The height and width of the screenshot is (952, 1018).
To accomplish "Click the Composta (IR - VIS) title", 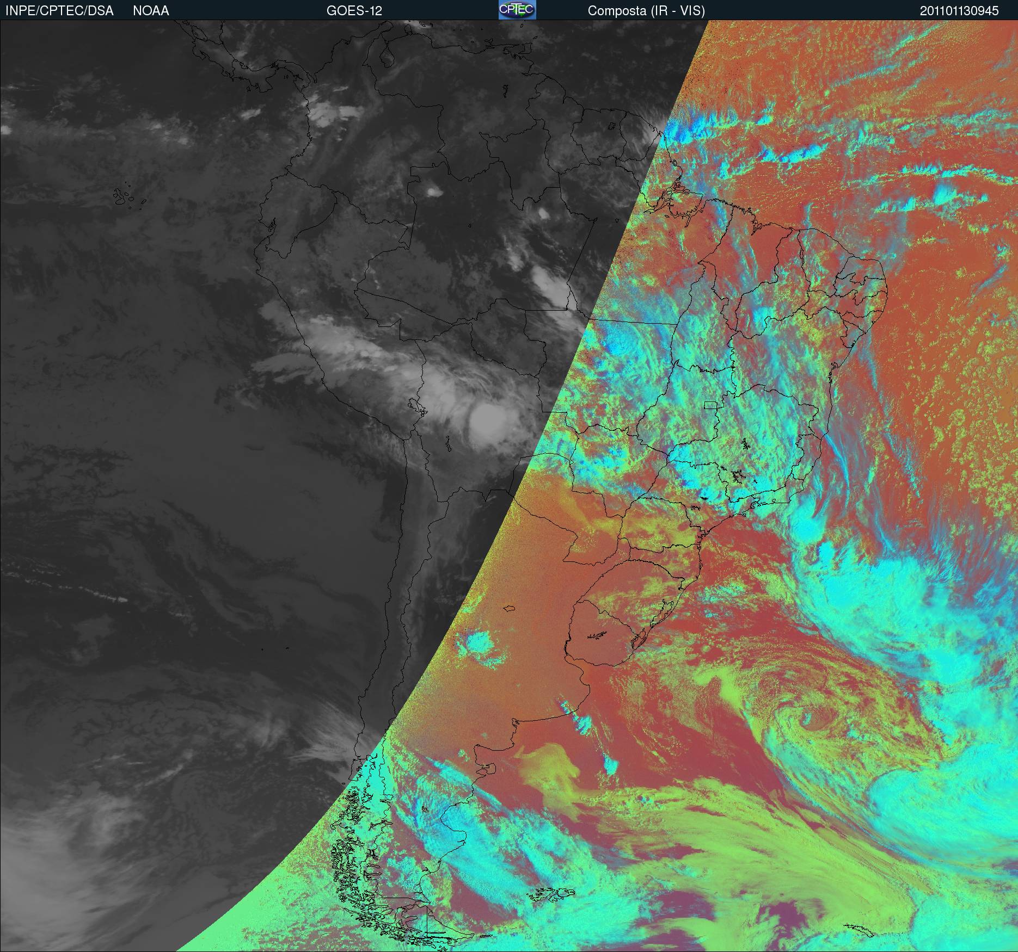I will click(x=646, y=11).
